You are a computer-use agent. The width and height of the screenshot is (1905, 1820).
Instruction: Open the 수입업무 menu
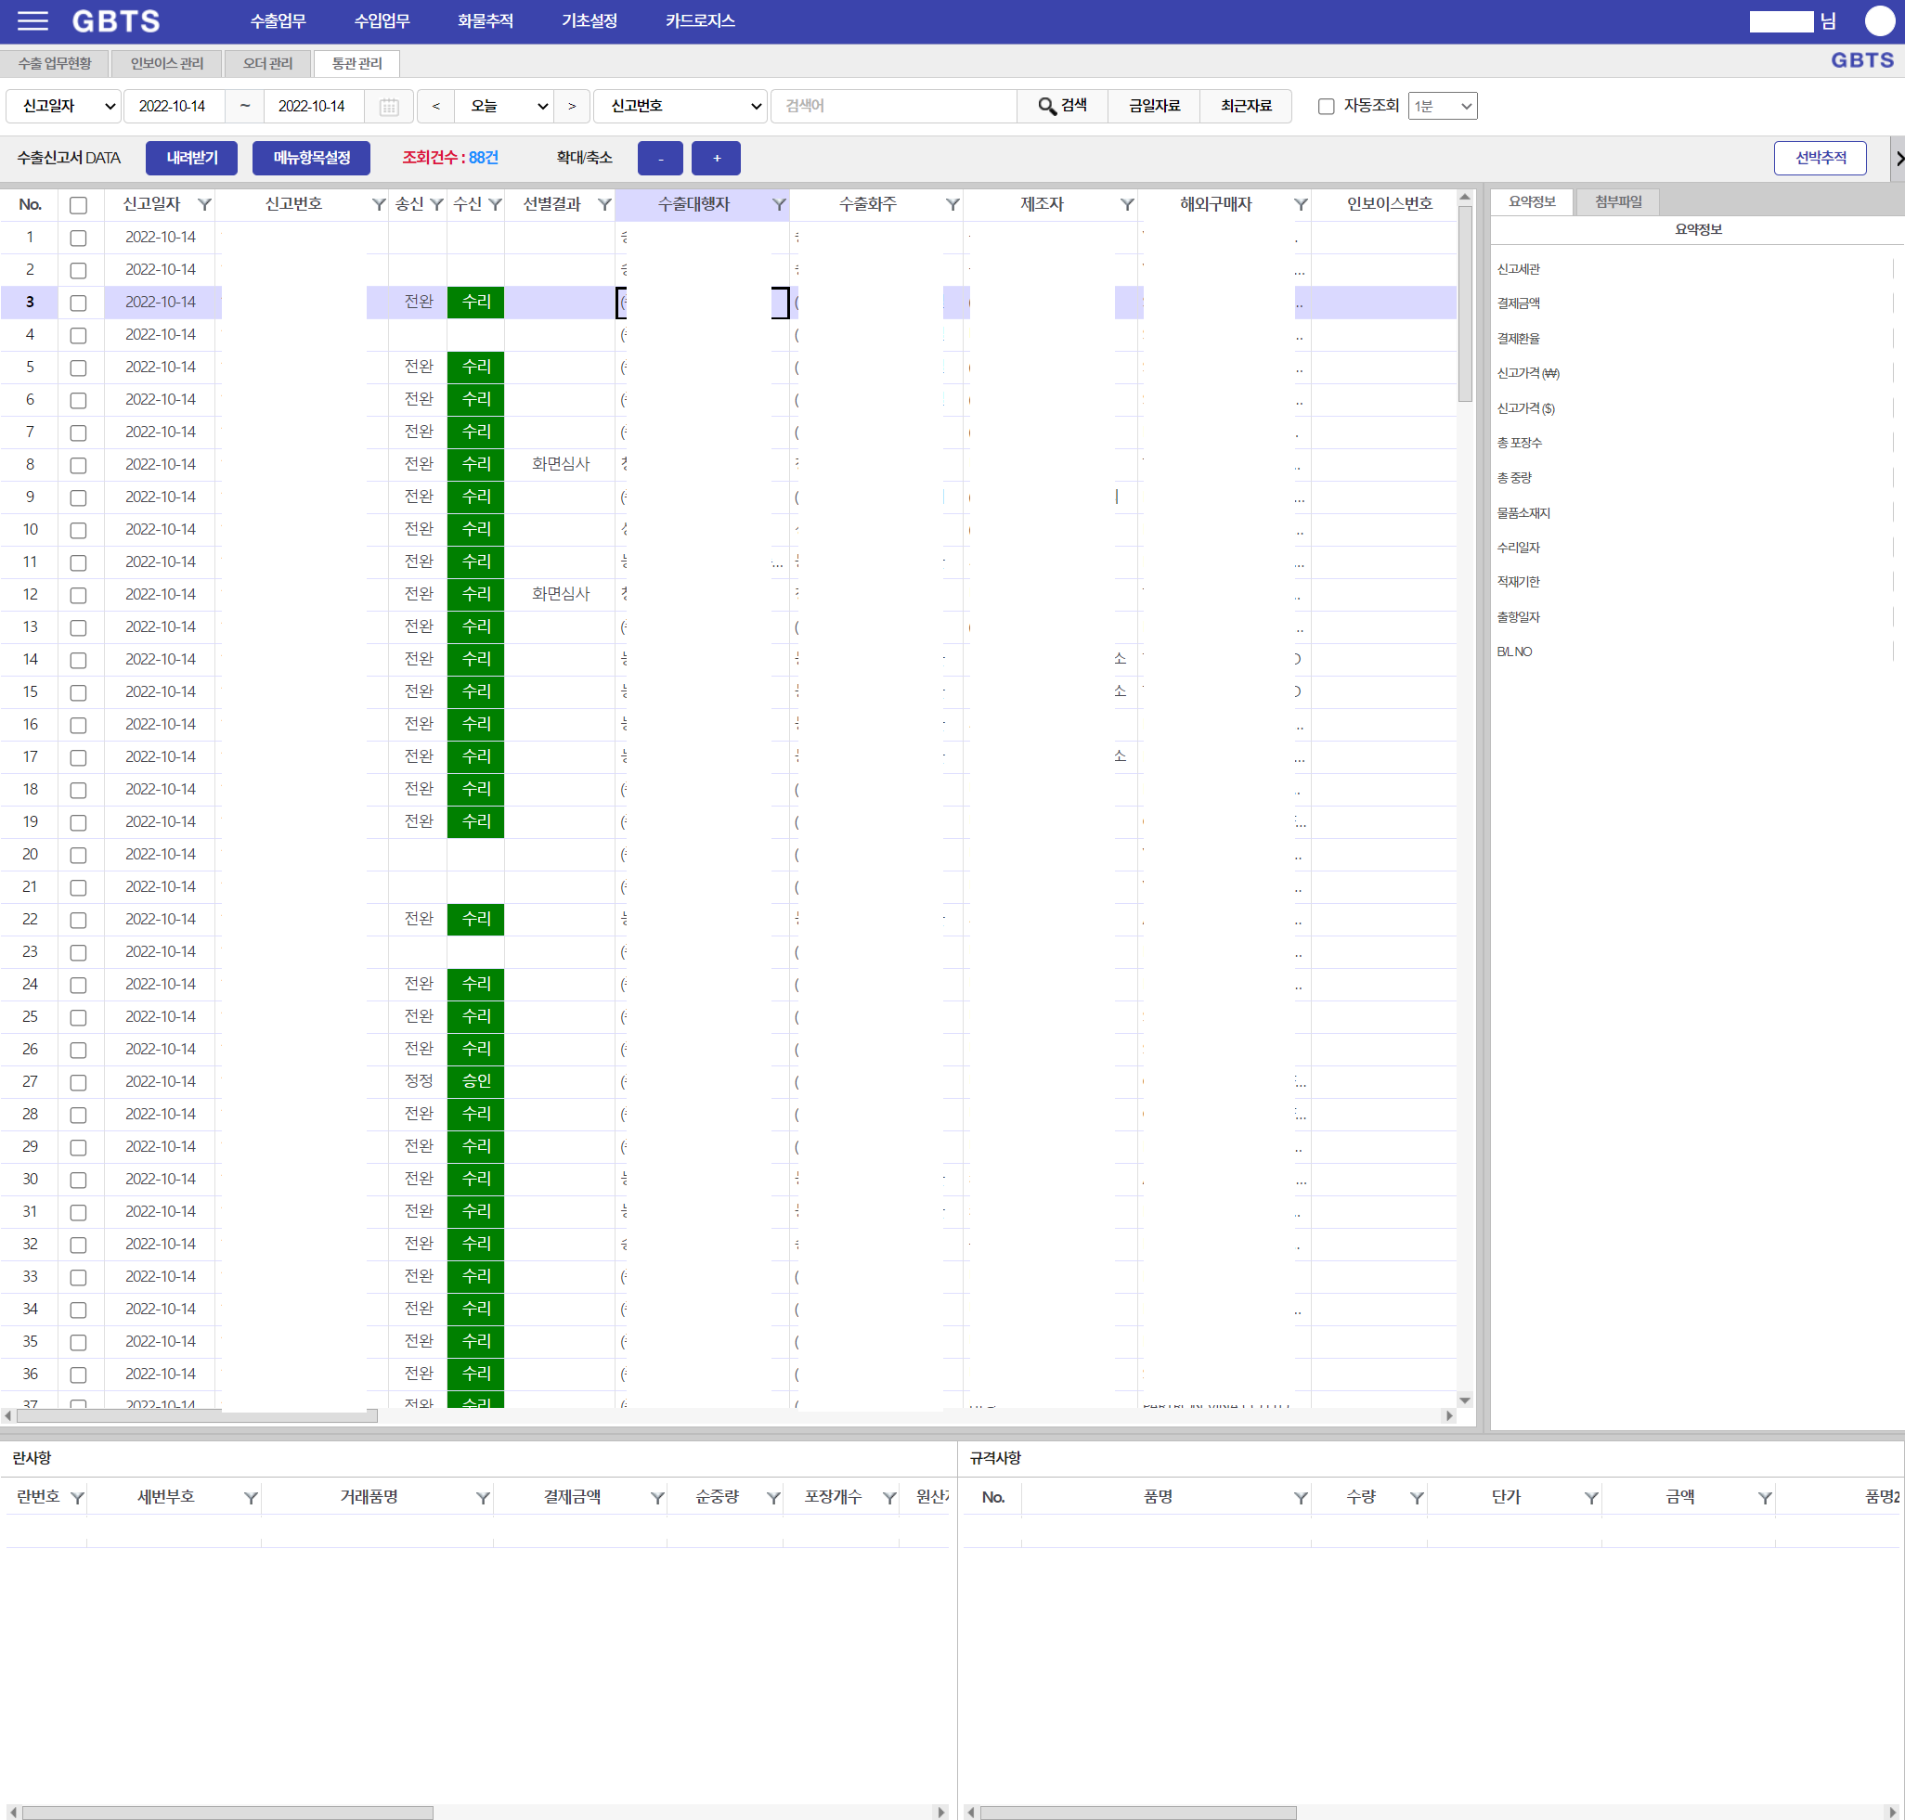pos(382,21)
